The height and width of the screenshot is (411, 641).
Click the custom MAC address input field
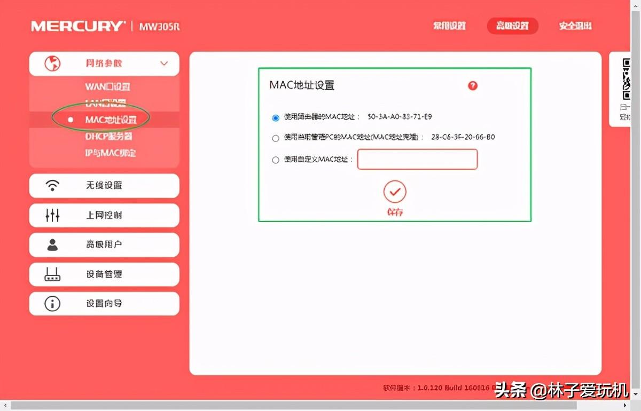[x=417, y=160]
